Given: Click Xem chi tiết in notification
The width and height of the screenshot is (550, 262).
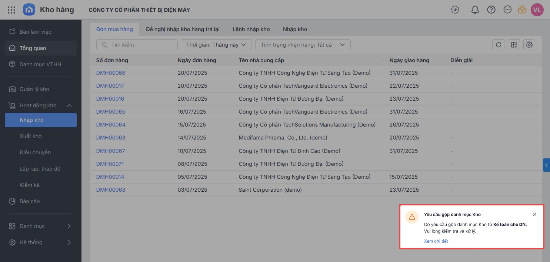Looking at the screenshot, I should pos(436,241).
